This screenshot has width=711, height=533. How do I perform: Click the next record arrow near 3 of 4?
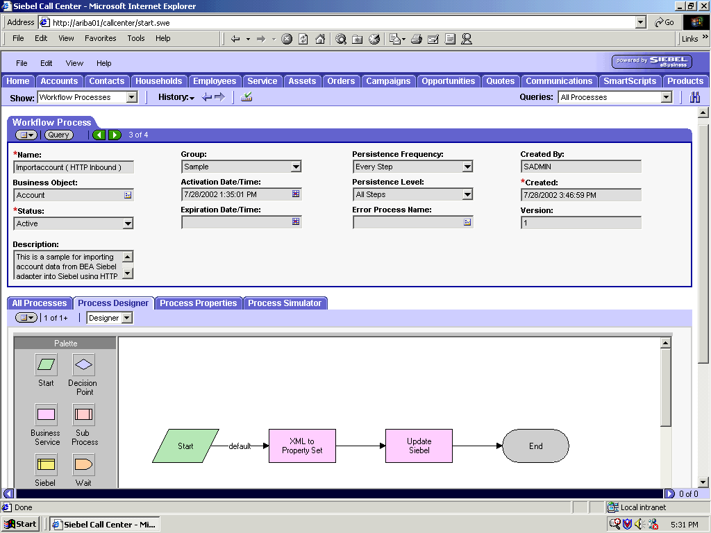(x=115, y=135)
